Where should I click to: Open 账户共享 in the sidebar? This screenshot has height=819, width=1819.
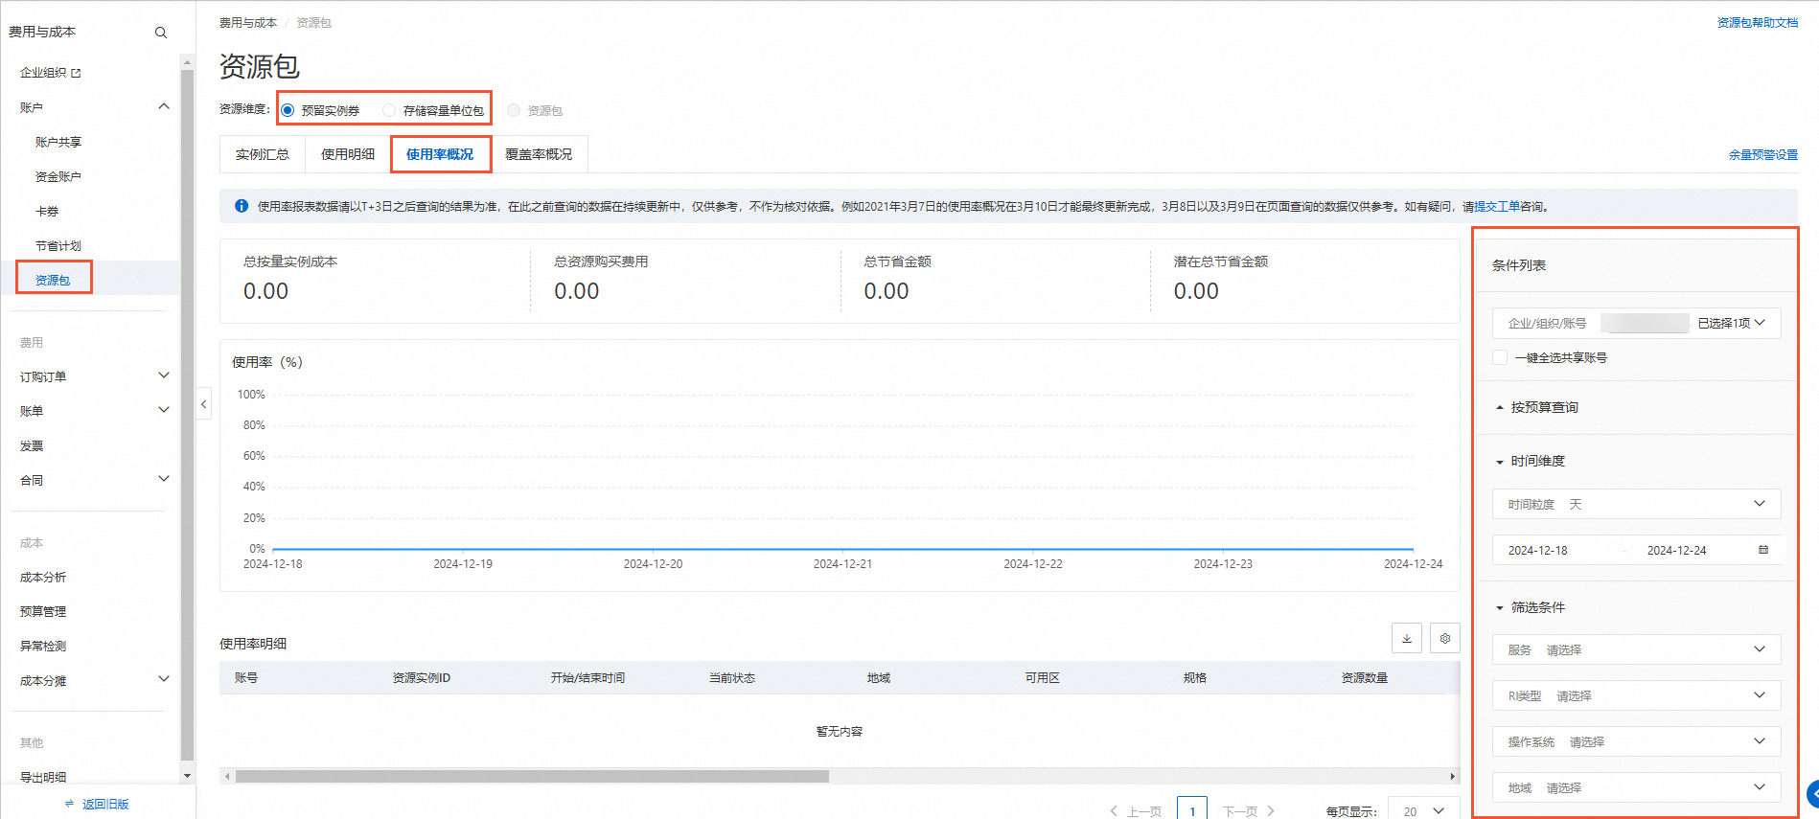tap(58, 142)
